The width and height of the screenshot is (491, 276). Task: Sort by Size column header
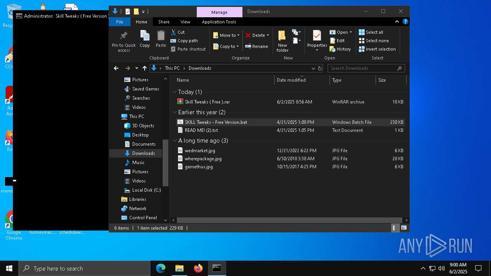(x=391, y=80)
